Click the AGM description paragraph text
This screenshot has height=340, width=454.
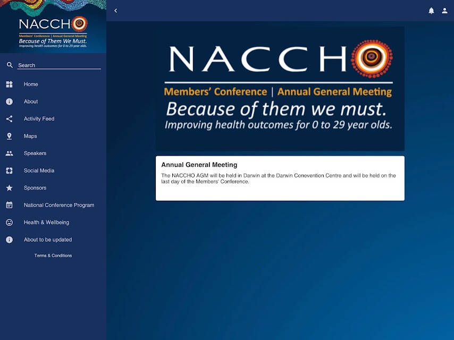[x=278, y=178]
